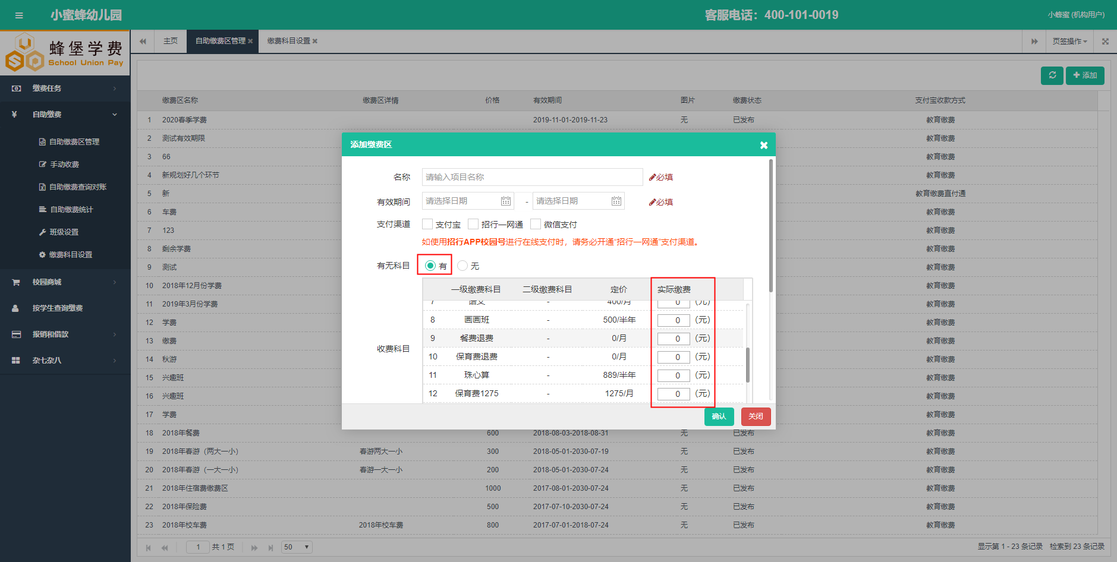This screenshot has width=1117, height=562.
Task: Go to last page pagination icon
Action: [270, 548]
